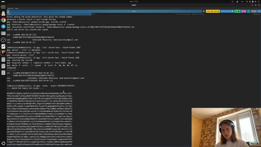Open the file manager dock icon
The height and width of the screenshot is (147, 261).
pos(3,33)
